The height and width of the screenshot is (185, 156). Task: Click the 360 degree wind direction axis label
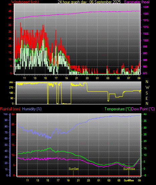[11, 82]
